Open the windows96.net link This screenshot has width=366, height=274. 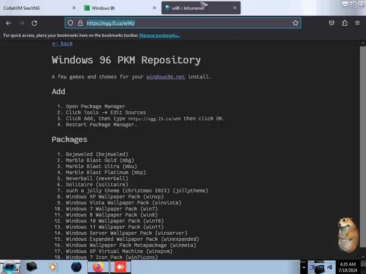coord(165,77)
